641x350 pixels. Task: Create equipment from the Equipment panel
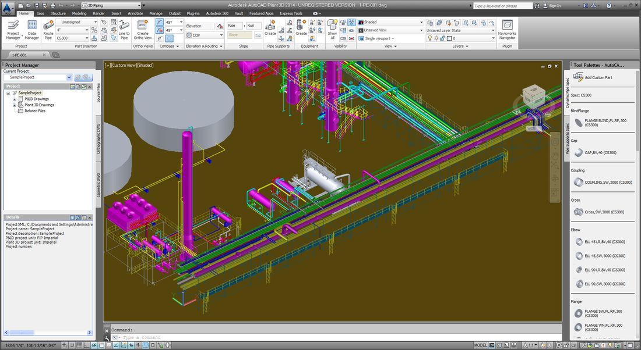(301, 28)
